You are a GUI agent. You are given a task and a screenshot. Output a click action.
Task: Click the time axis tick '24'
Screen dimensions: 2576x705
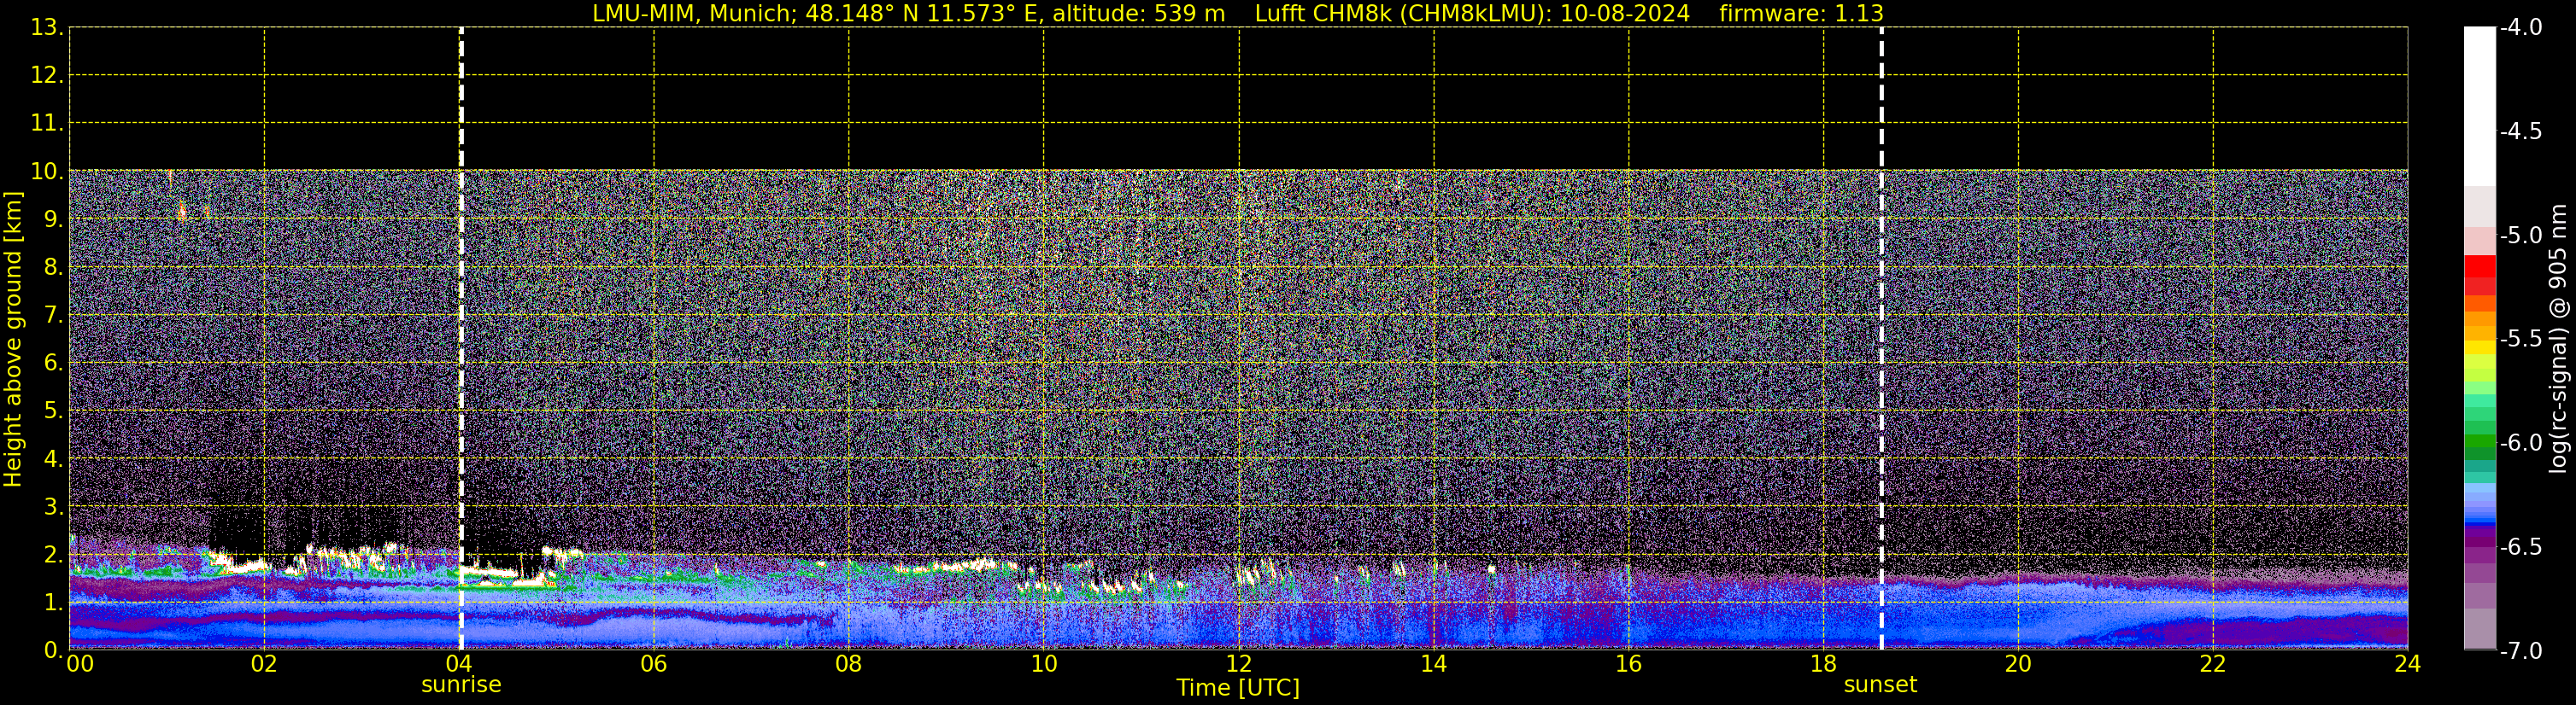point(2408,664)
